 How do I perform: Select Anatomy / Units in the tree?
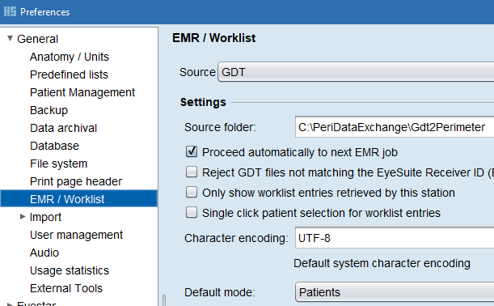70,57
